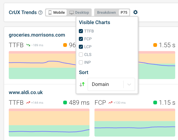
Task: Click the aldi TTFB upward trend icon
Action: coord(28,102)
